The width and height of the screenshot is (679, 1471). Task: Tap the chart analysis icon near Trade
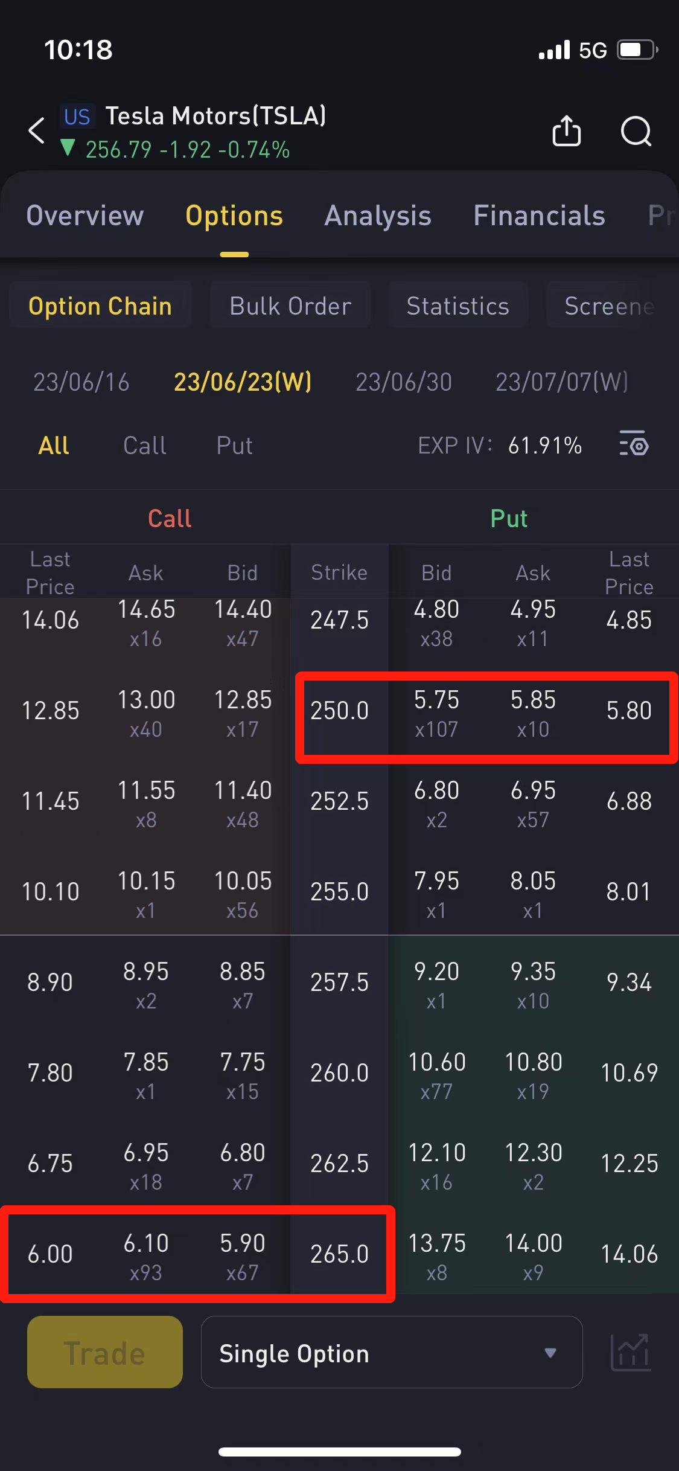tap(630, 1352)
